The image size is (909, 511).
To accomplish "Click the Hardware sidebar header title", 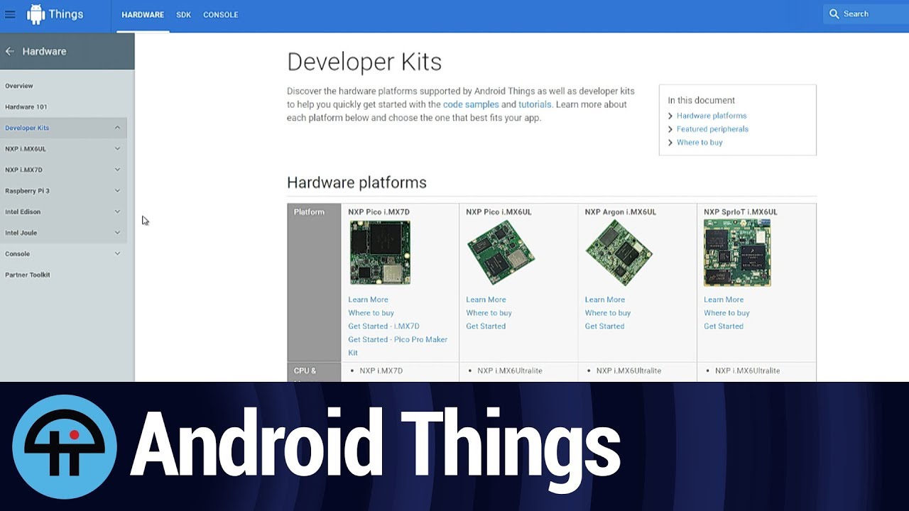I will pyautogui.click(x=44, y=51).
